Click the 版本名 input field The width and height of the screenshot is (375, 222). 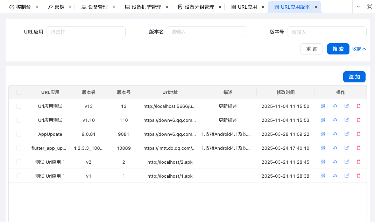click(206, 32)
